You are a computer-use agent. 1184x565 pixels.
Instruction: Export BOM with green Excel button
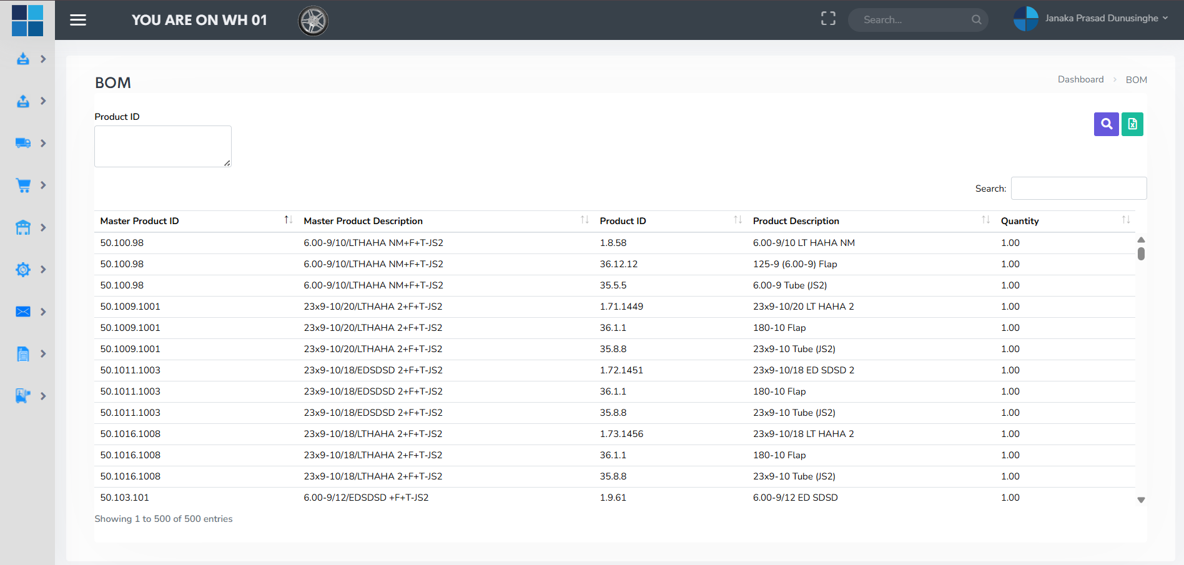[1132, 124]
